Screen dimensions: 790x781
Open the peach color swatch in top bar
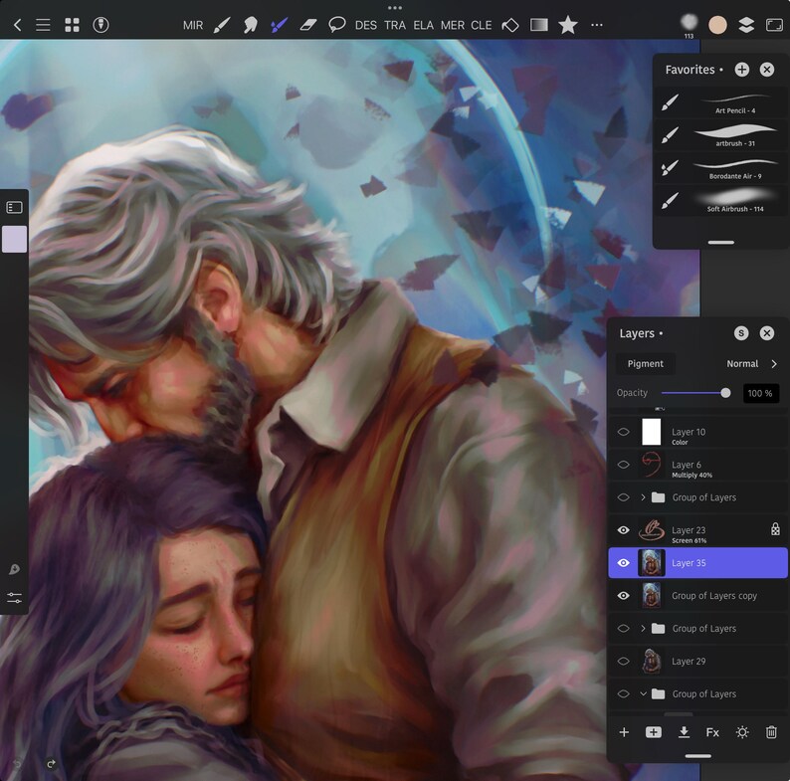point(717,25)
